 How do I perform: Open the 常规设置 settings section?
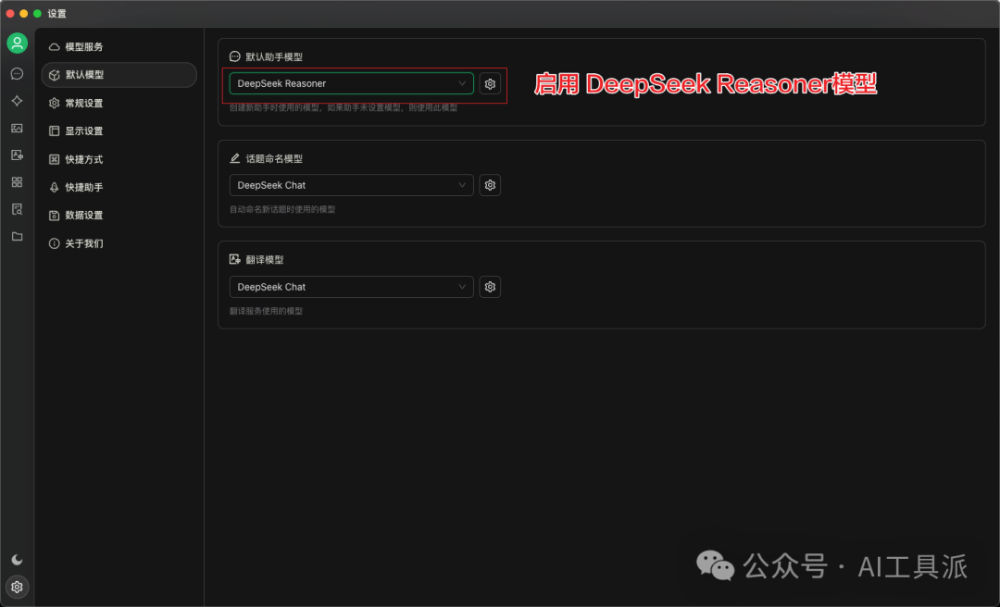tap(119, 103)
